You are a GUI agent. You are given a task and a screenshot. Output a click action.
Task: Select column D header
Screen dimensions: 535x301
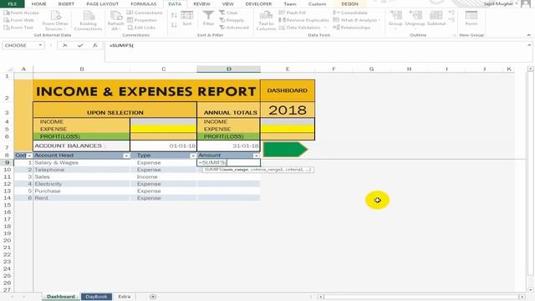coord(228,69)
